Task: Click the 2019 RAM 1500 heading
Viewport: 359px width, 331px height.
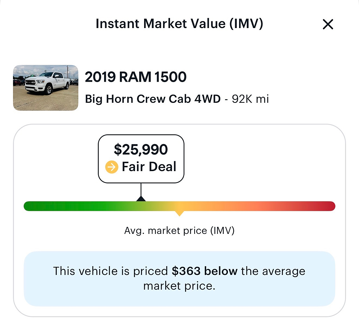Action: [x=136, y=77]
